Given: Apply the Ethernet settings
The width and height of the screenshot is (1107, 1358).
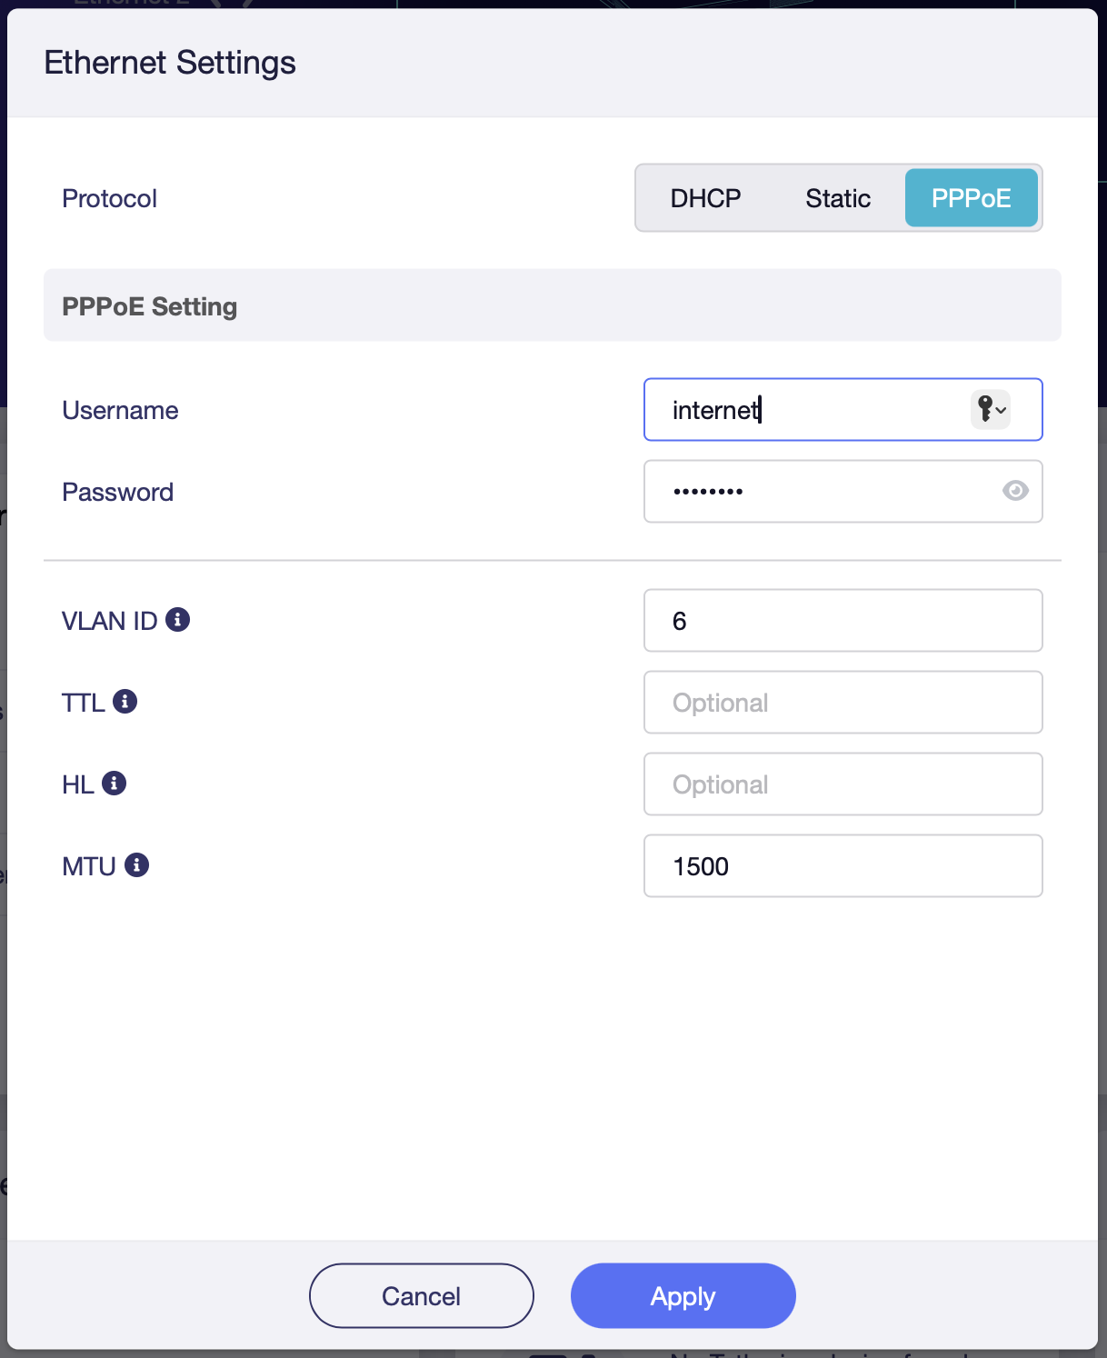Looking at the screenshot, I should [x=683, y=1295].
